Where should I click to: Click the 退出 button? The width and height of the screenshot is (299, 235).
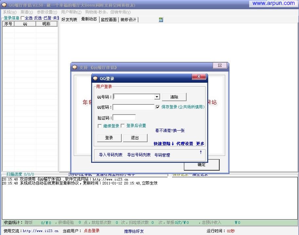click(135, 138)
